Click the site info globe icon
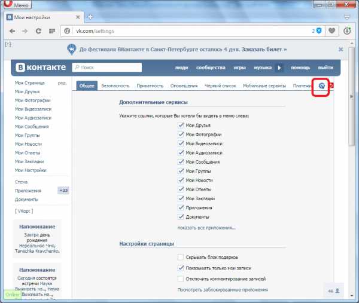 (67, 31)
